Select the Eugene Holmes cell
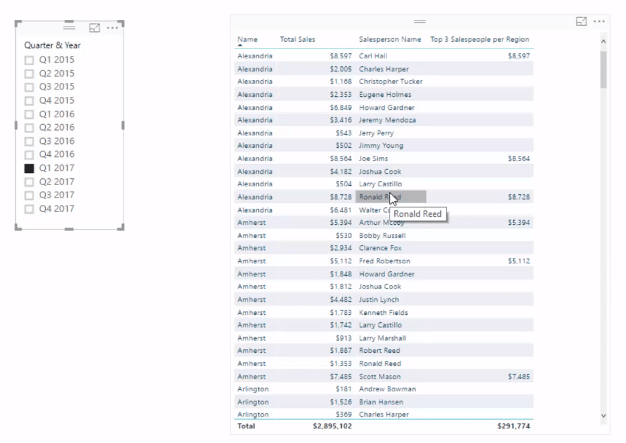 point(385,94)
